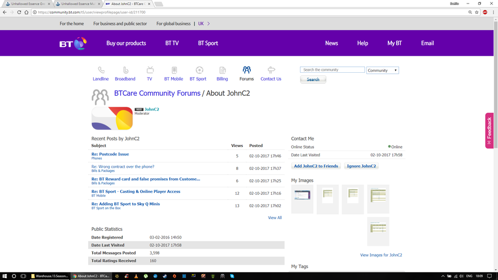The image size is (498, 280).
Task: Open the Re: Postcode Issue post
Action: click(110, 154)
